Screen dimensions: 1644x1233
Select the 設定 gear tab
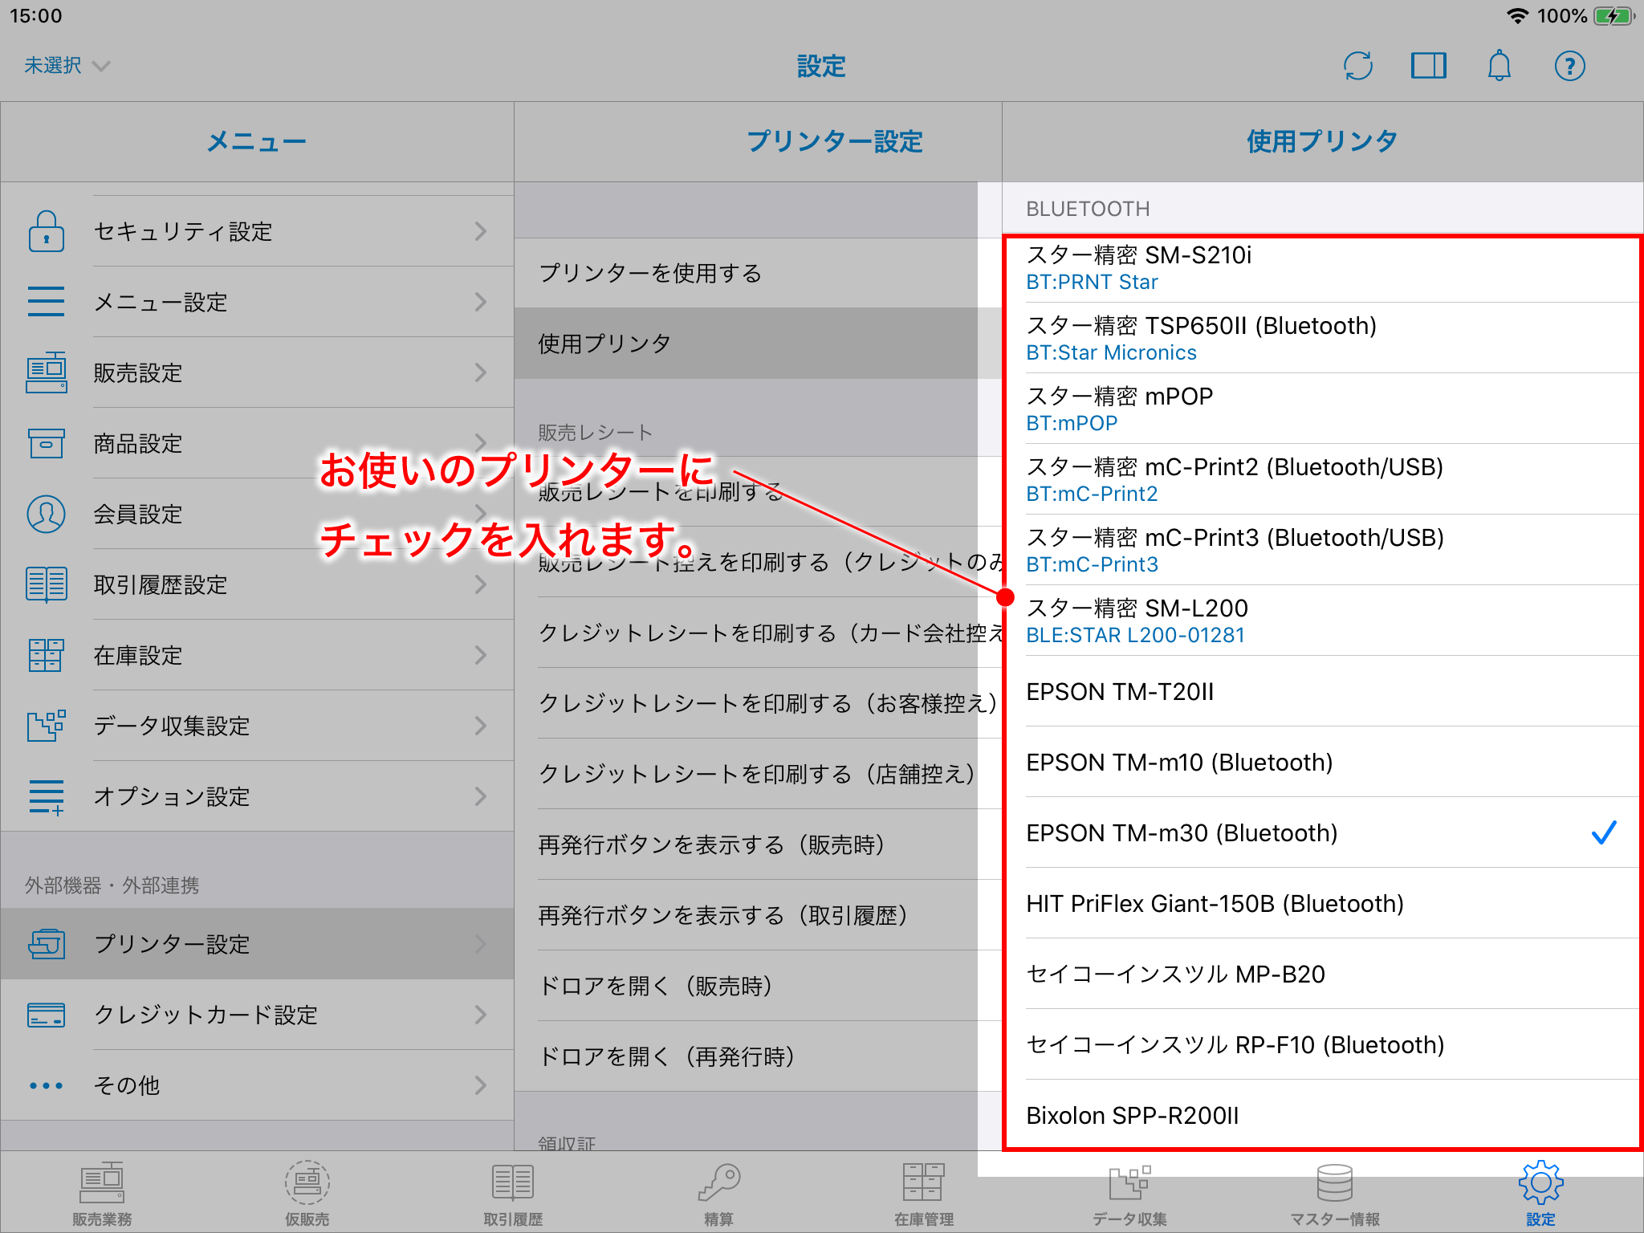1540,1194
